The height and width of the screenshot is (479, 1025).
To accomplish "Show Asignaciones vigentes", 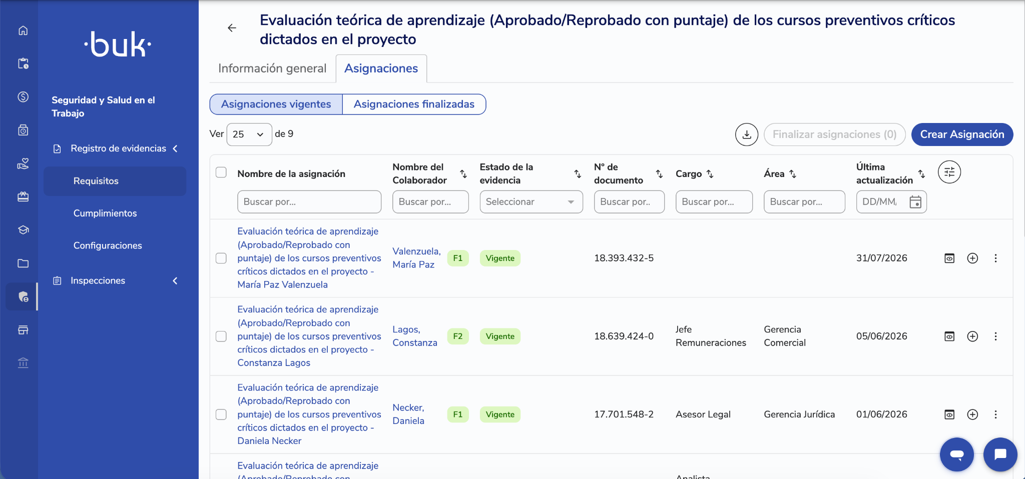I will (x=276, y=104).
